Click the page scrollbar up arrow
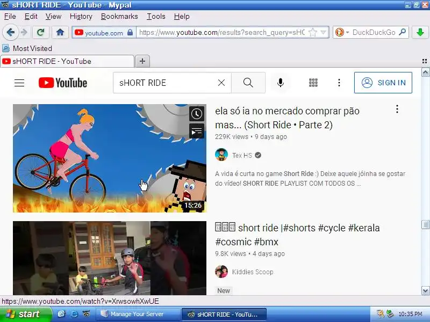This screenshot has height=322, width=430. [x=425, y=72]
